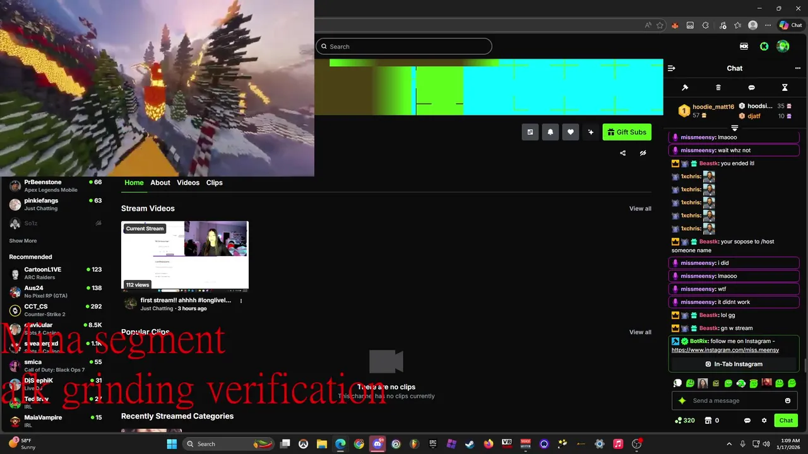The width and height of the screenshot is (808, 454).
Task: Open the Videos channel tab
Action: point(188,182)
